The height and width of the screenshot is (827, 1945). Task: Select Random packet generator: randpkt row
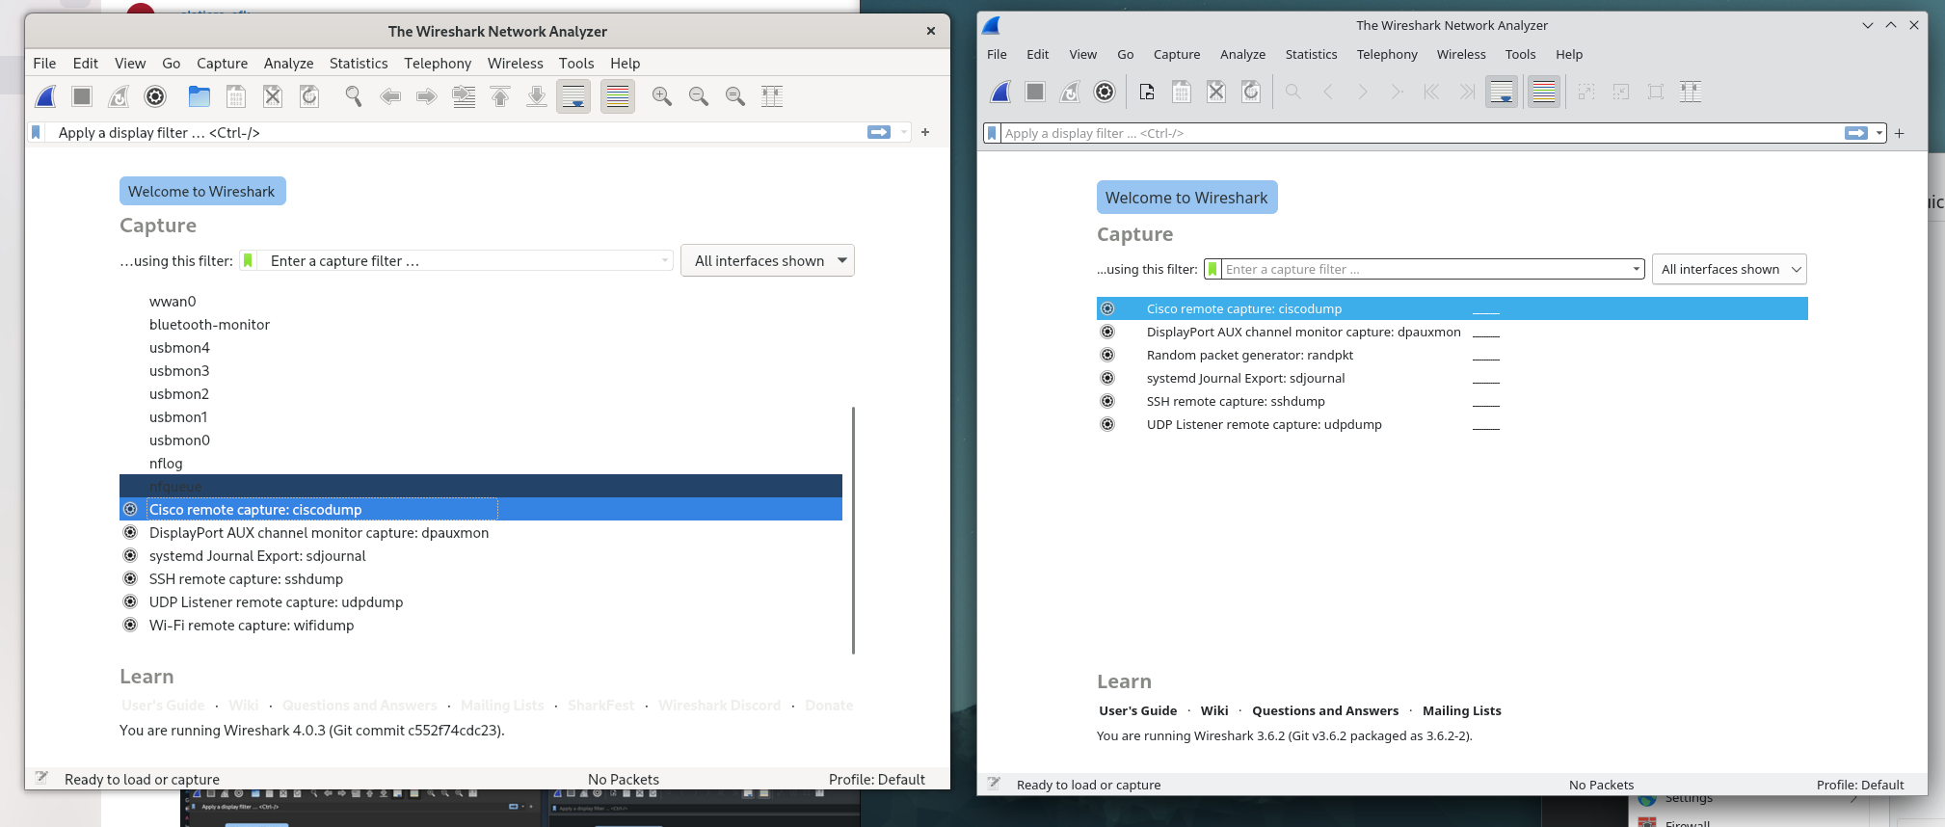click(1452, 355)
